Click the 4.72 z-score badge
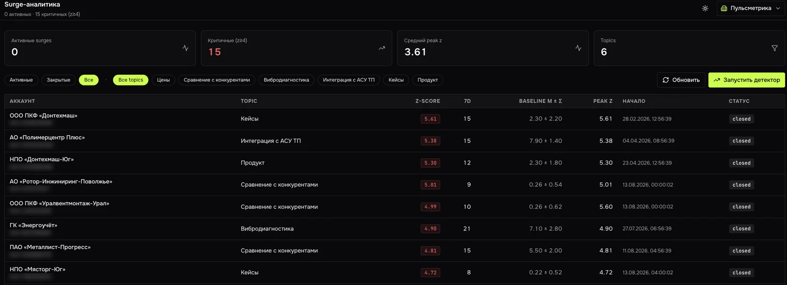 pos(430,273)
